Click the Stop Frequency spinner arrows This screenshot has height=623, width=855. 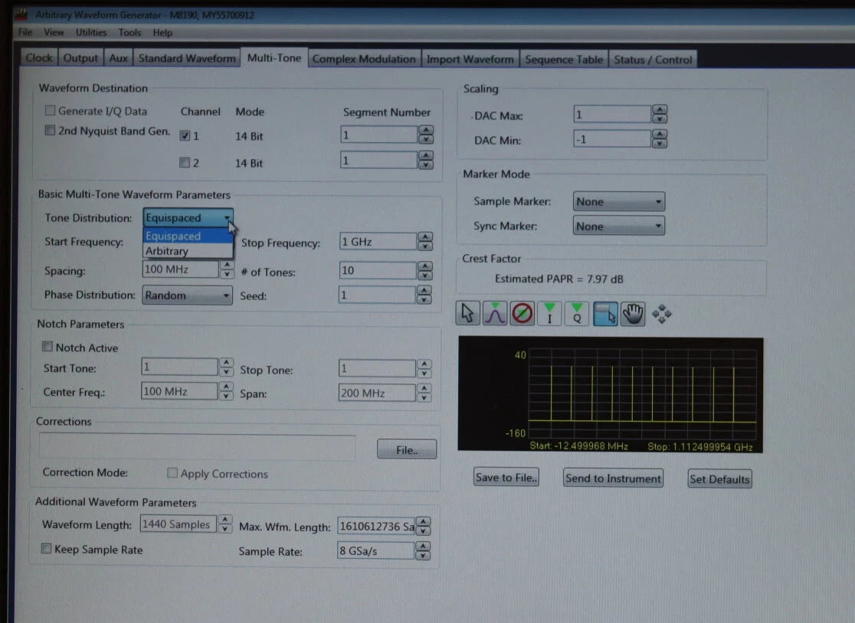[424, 241]
